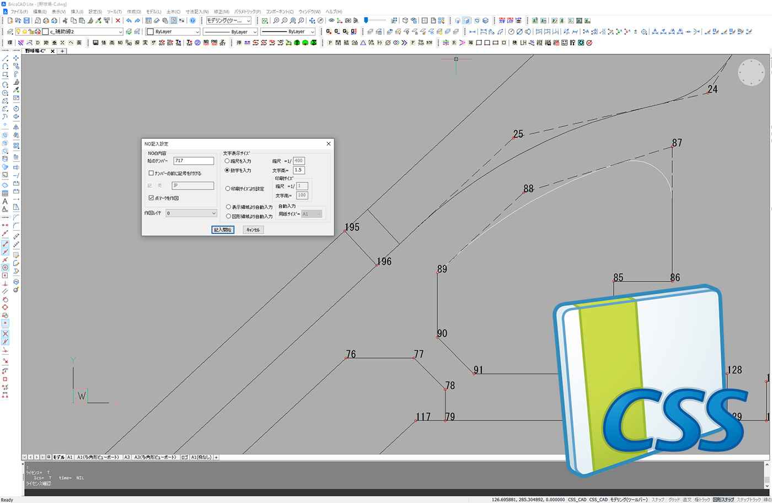772x503 pixels.
Task: Select the Move tool in left toolbar
Action: coord(16,58)
